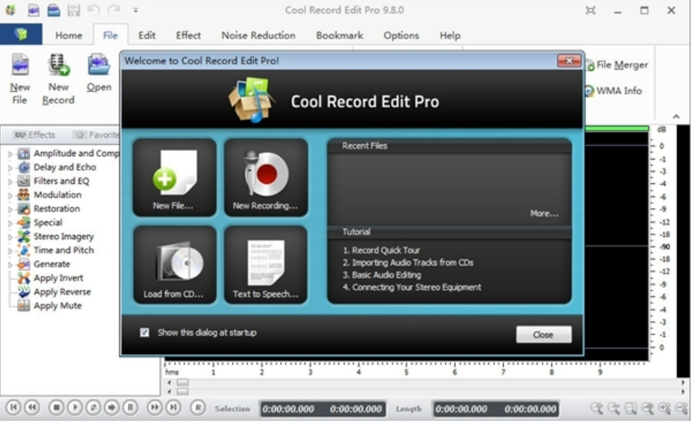Open the WMA Info tool
Viewport: 692px width, 421px height.
613,91
